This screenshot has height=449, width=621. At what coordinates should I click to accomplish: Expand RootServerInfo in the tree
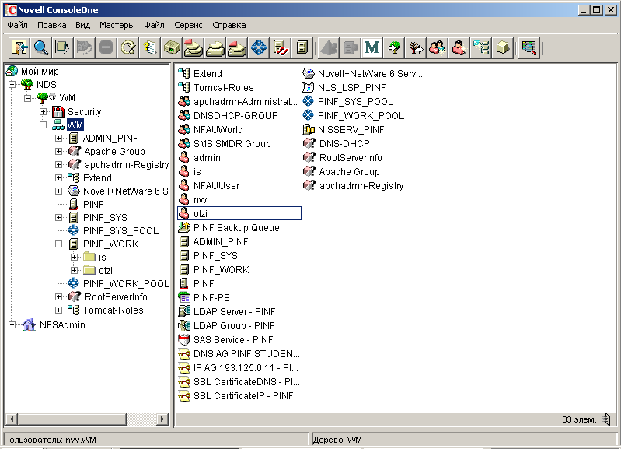coord(58,296)
